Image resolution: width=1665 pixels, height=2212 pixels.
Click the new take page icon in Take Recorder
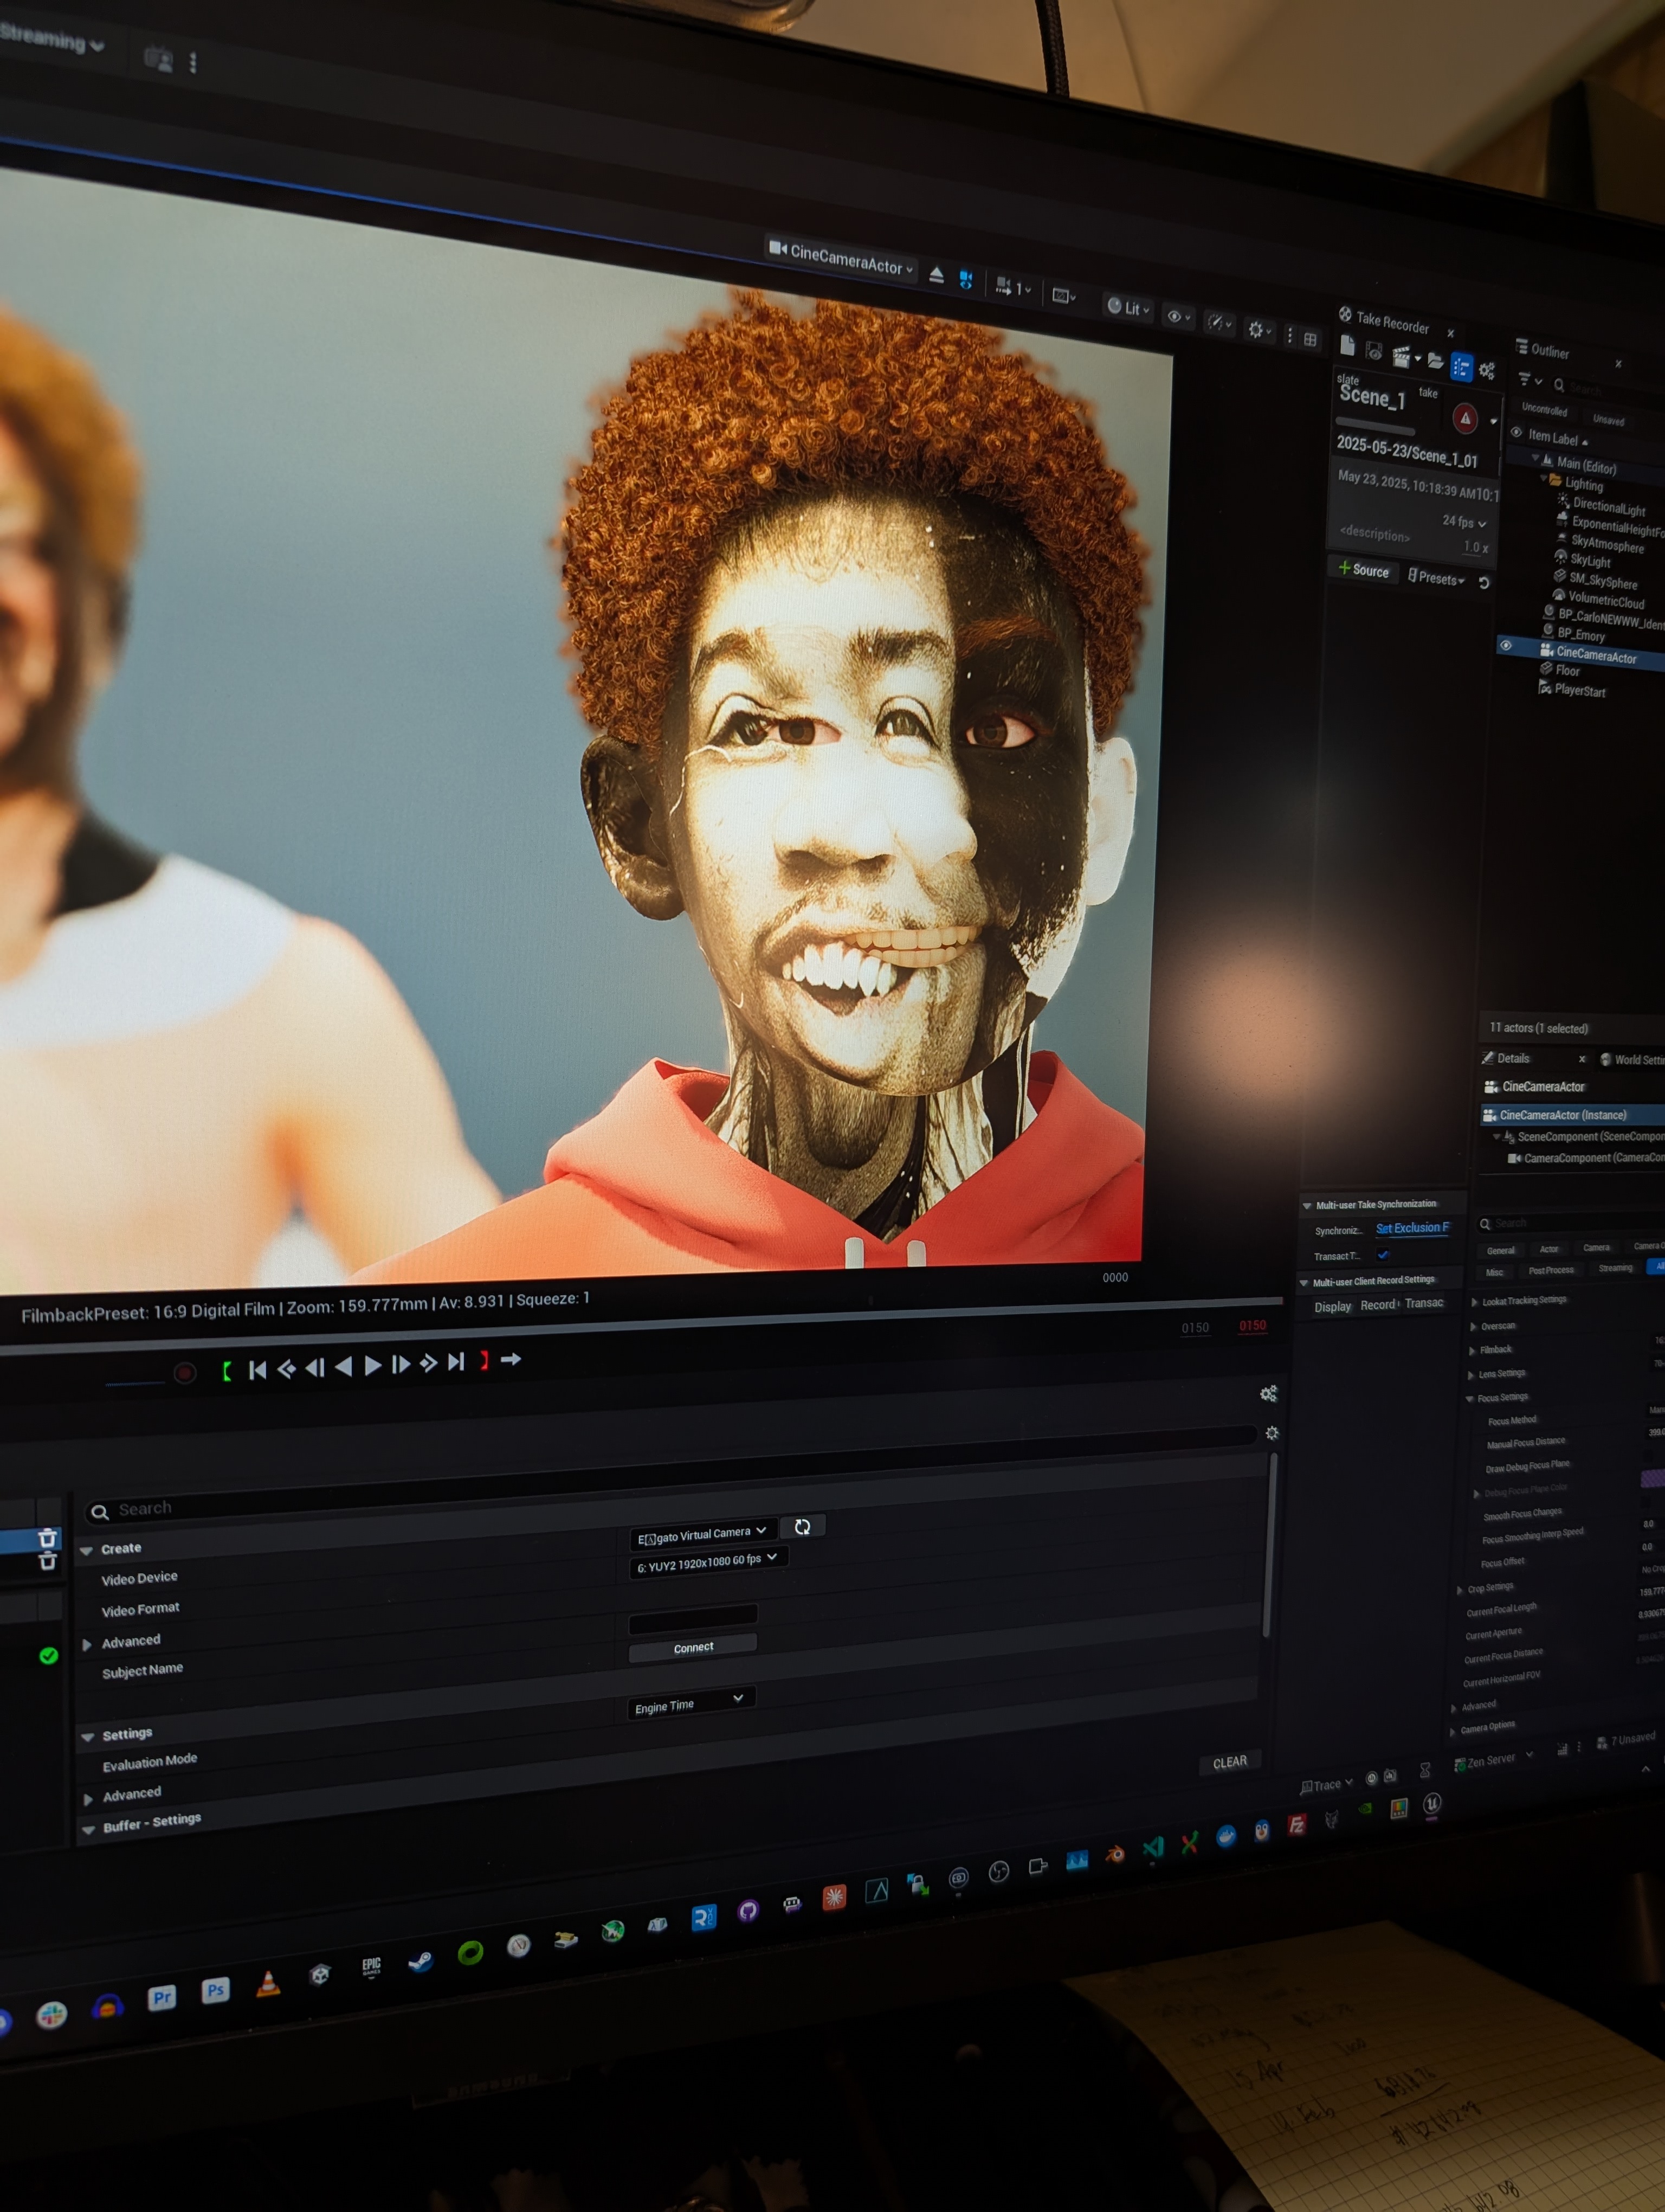[1348, 346]
